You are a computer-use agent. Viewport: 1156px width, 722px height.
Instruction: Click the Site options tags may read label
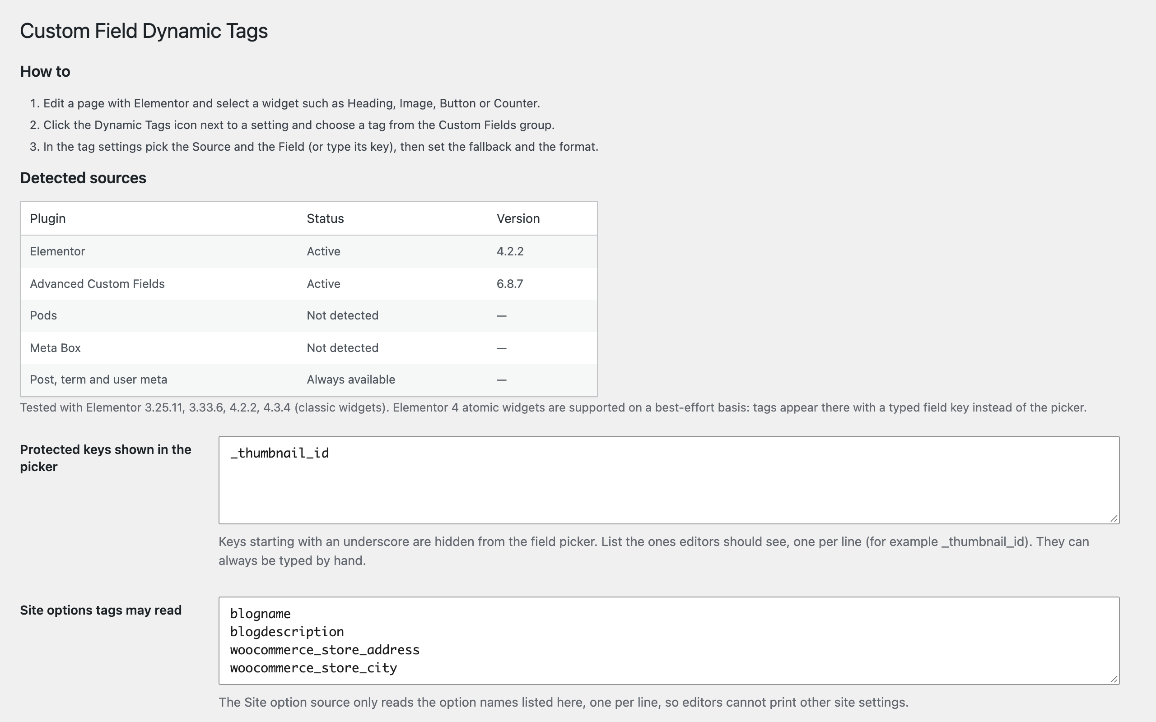tap(101, 611)
